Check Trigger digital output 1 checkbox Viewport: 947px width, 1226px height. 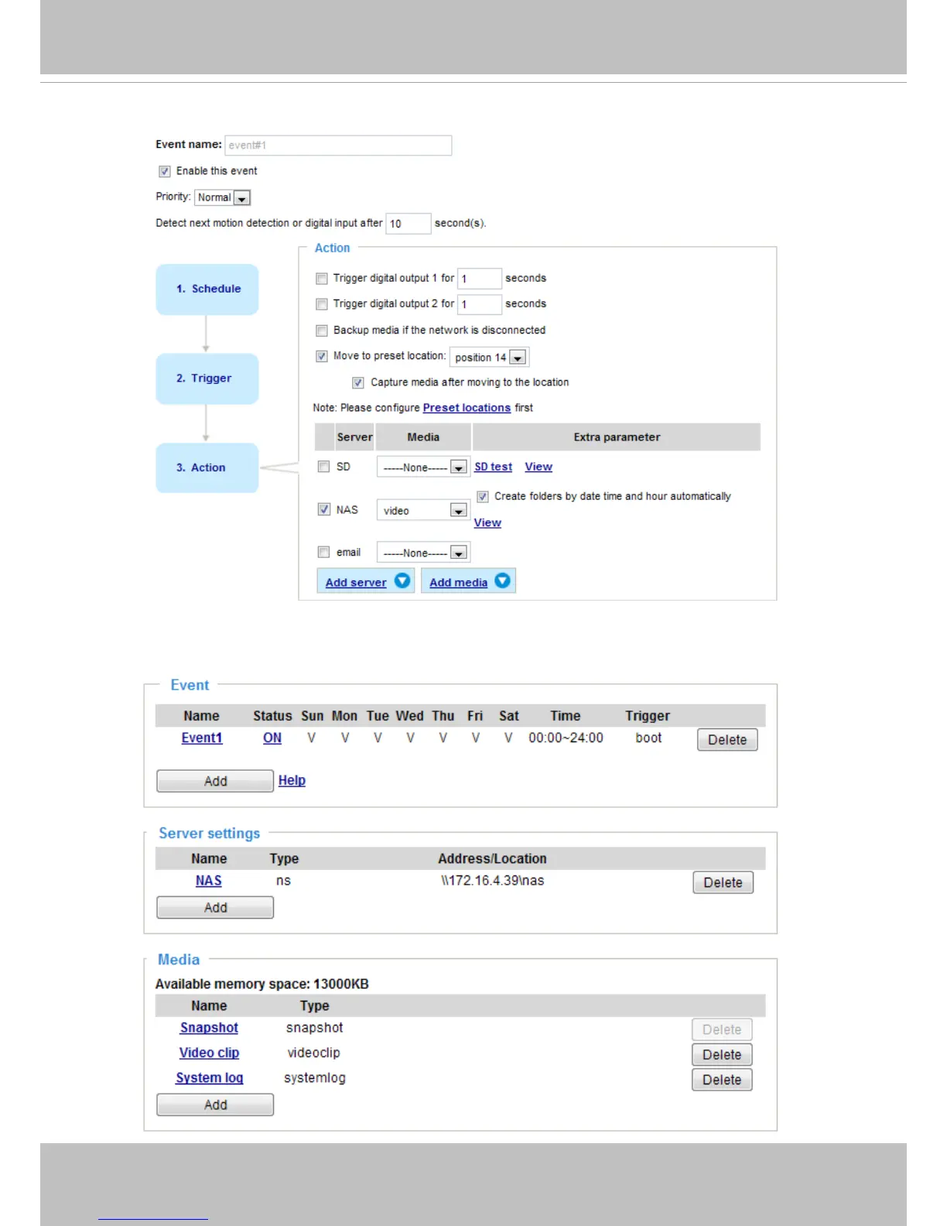[322, 279]
